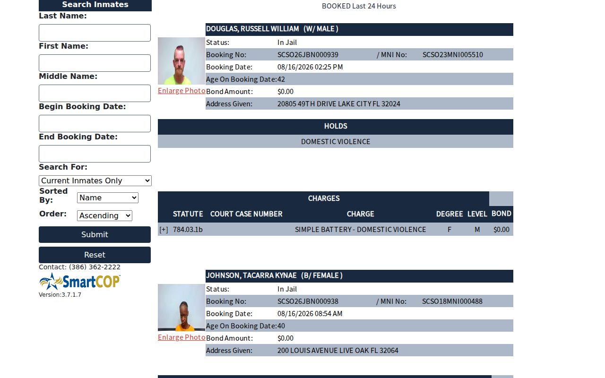Click the LEVEL column header
The width and height of the screenshot is (605, 378).
tap(477, 214)
